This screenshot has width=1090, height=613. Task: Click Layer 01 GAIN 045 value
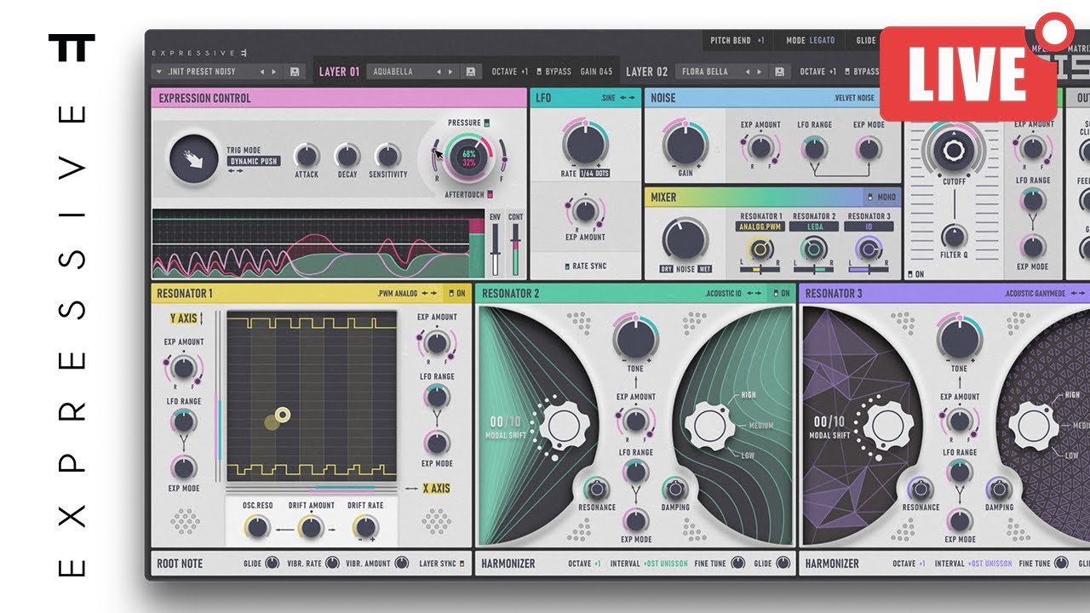click(x=596, y=72)
